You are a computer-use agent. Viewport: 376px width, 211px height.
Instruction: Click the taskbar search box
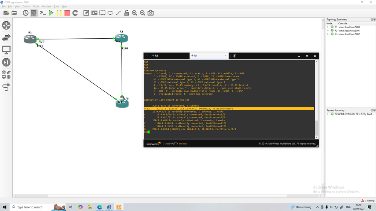(38, 207)
